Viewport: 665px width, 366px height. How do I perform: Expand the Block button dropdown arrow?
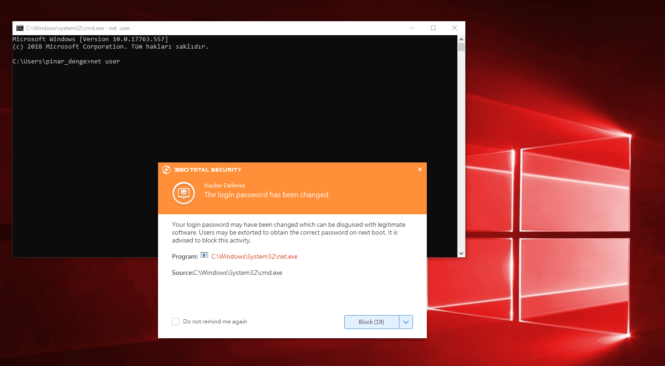(x=406, y=322)
